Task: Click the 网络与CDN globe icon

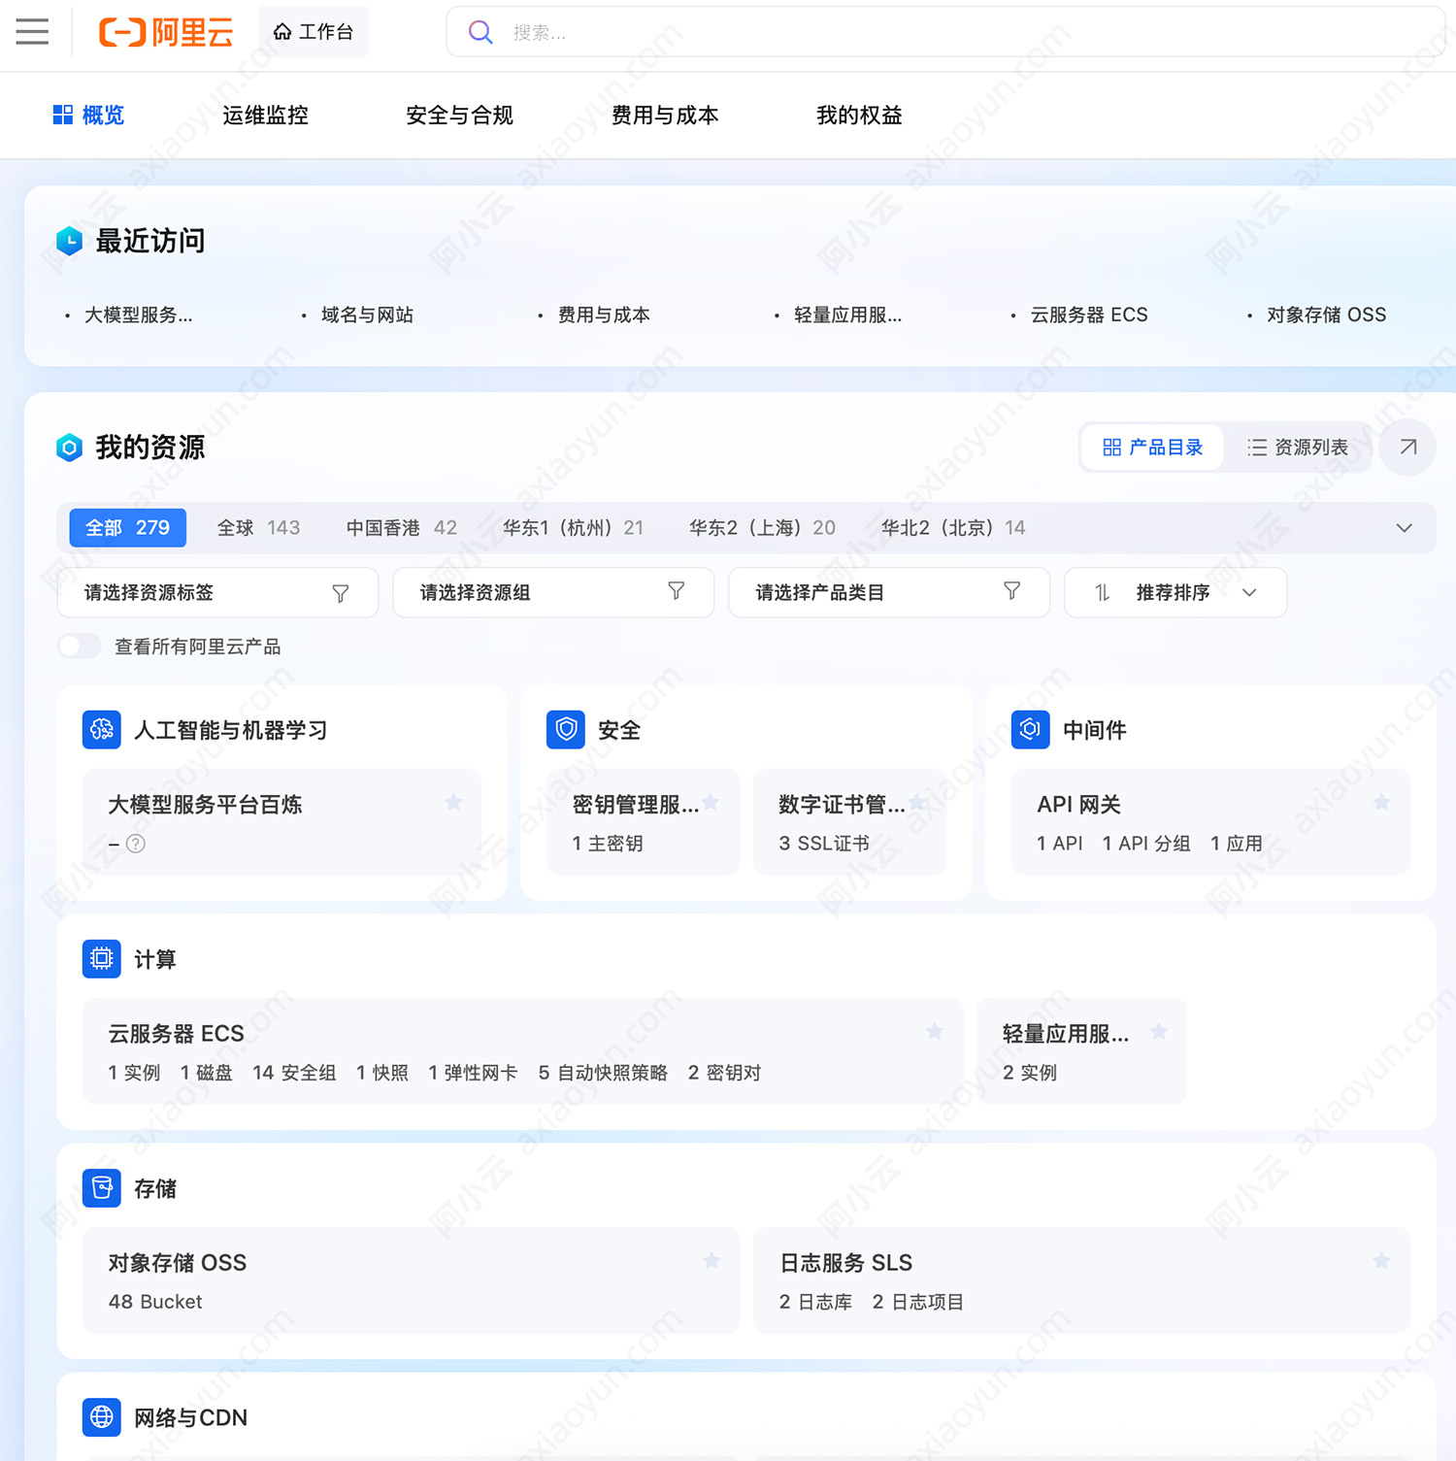Action: click(x=102, y=1417)
